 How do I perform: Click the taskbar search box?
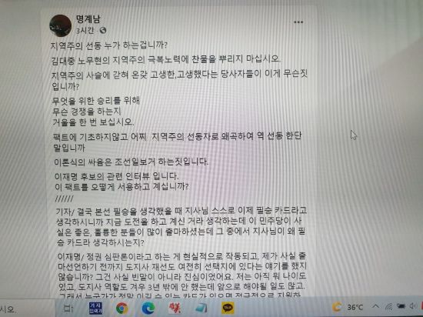(x=27, y=309)
